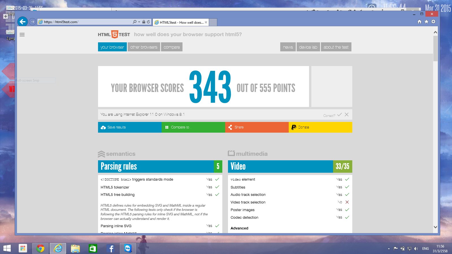Open Windows Store taskbar icon
The height and width of the screenshot is (254, 452).
tap(93, 248)
